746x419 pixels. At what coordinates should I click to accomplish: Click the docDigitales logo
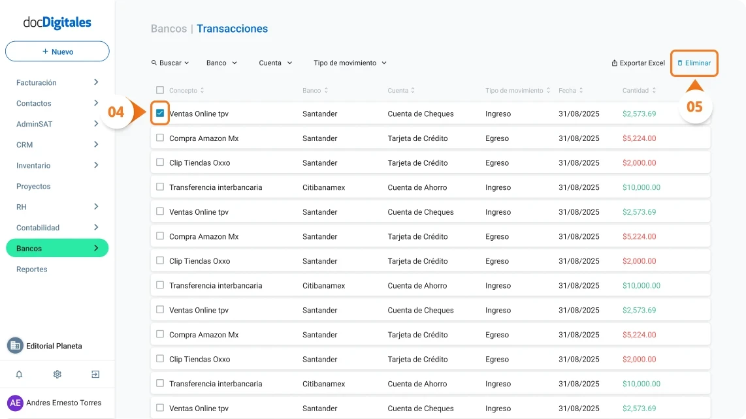coord(57,22)
